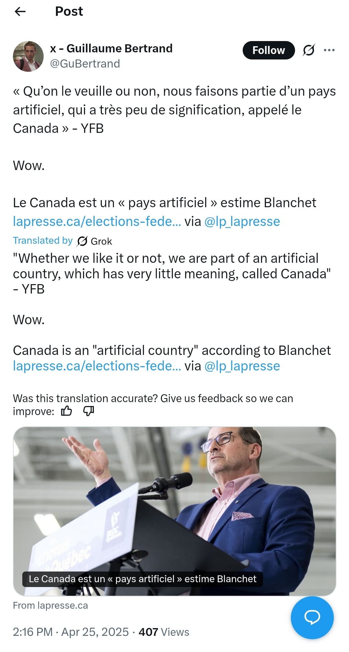
Task: Tap the blue reply bubble button
Action: [312, 617]
